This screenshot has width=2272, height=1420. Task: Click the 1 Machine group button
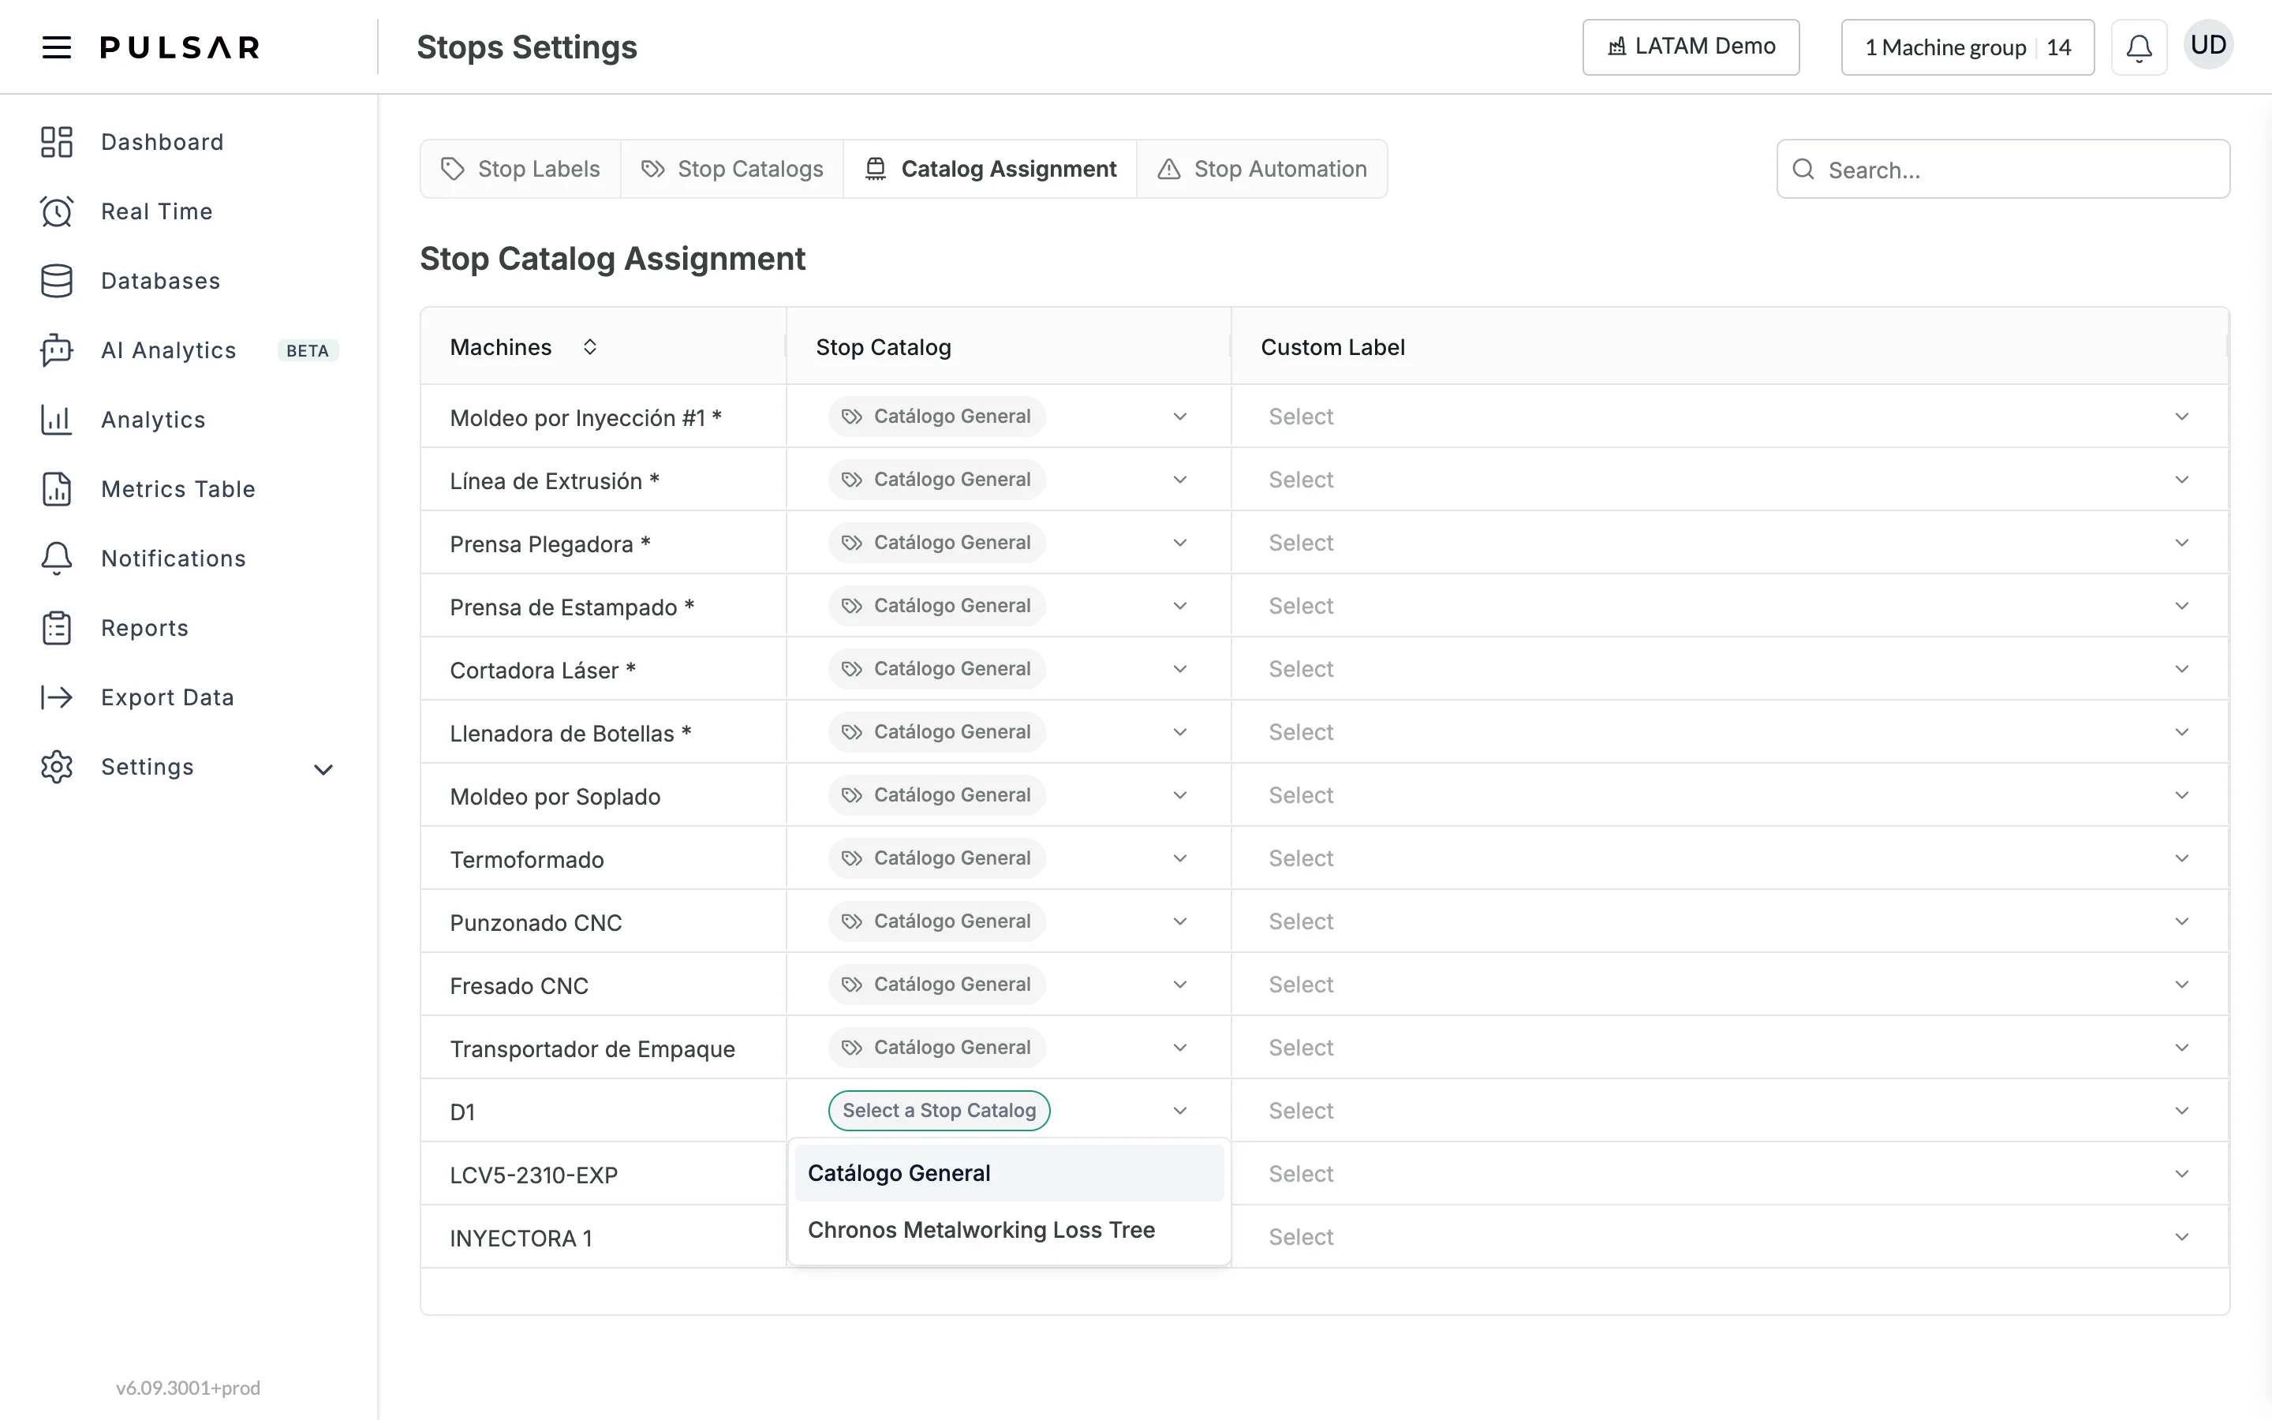[1967, 47]
